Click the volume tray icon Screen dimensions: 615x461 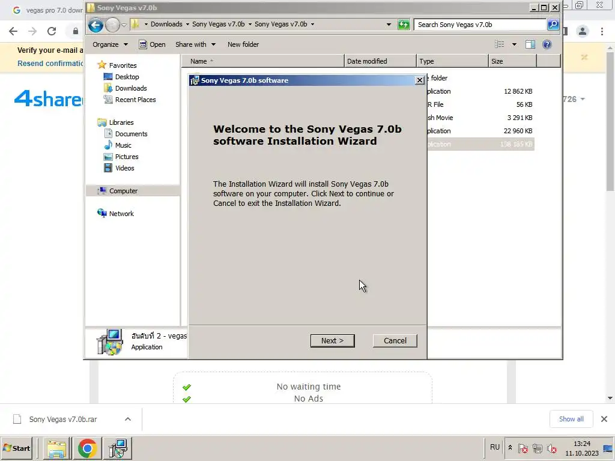coord(552,448)
